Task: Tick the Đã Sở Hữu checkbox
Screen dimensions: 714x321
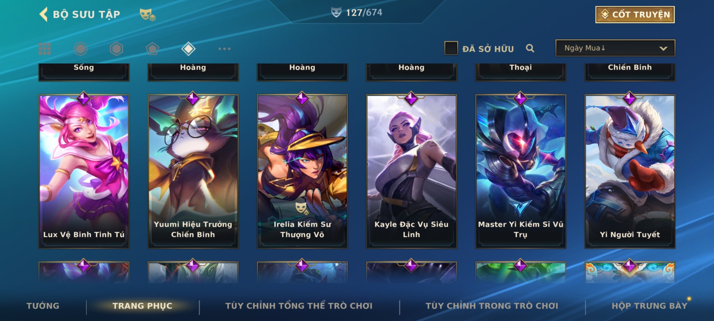Action: click(451, 48)
